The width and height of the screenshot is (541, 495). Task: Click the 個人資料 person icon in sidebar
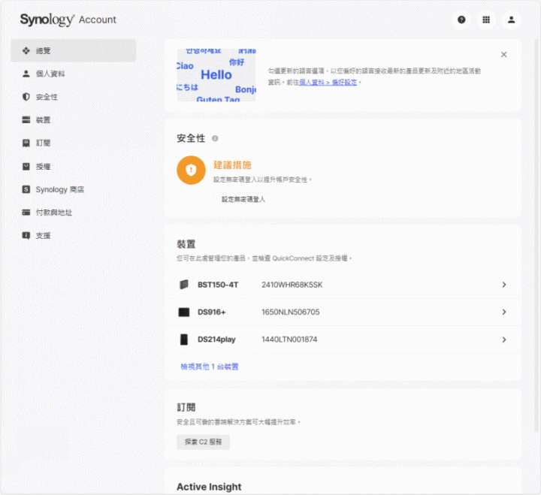[x=26, y=74]
